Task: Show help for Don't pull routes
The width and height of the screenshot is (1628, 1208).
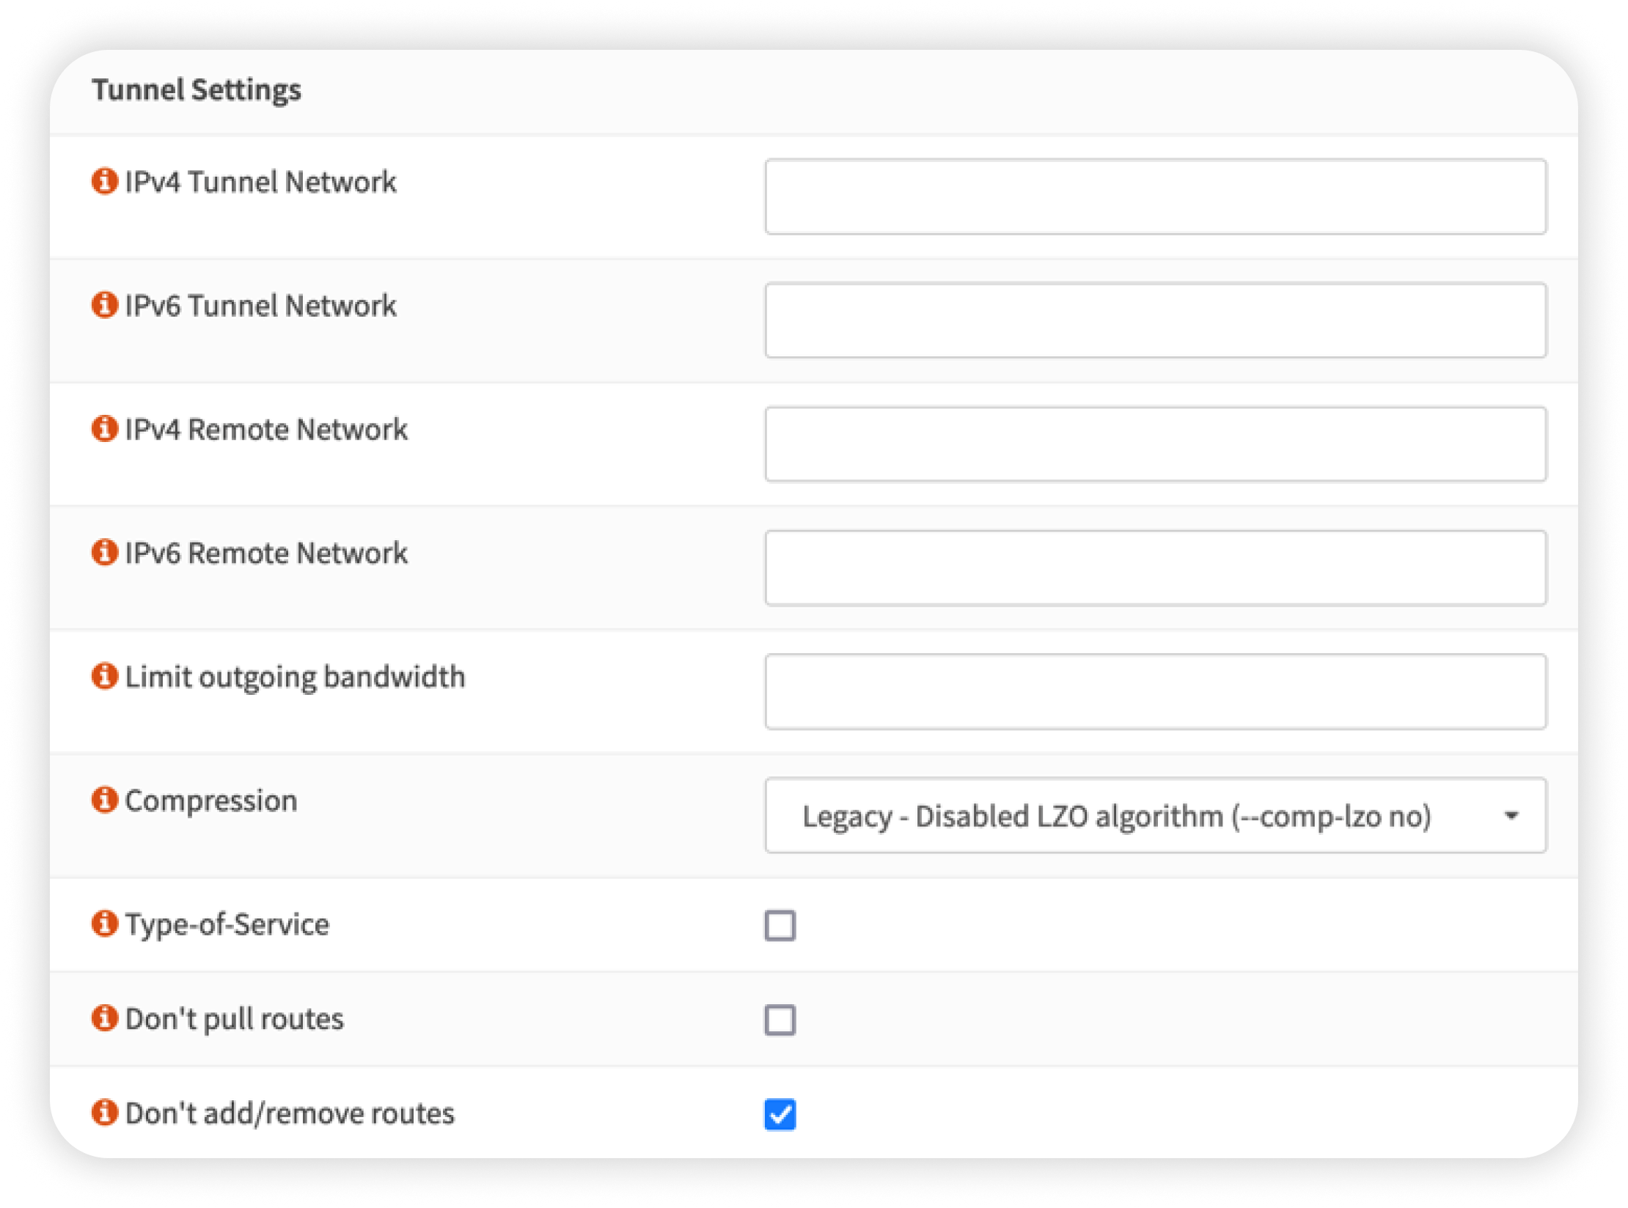Action: (x=105, y=1018)
